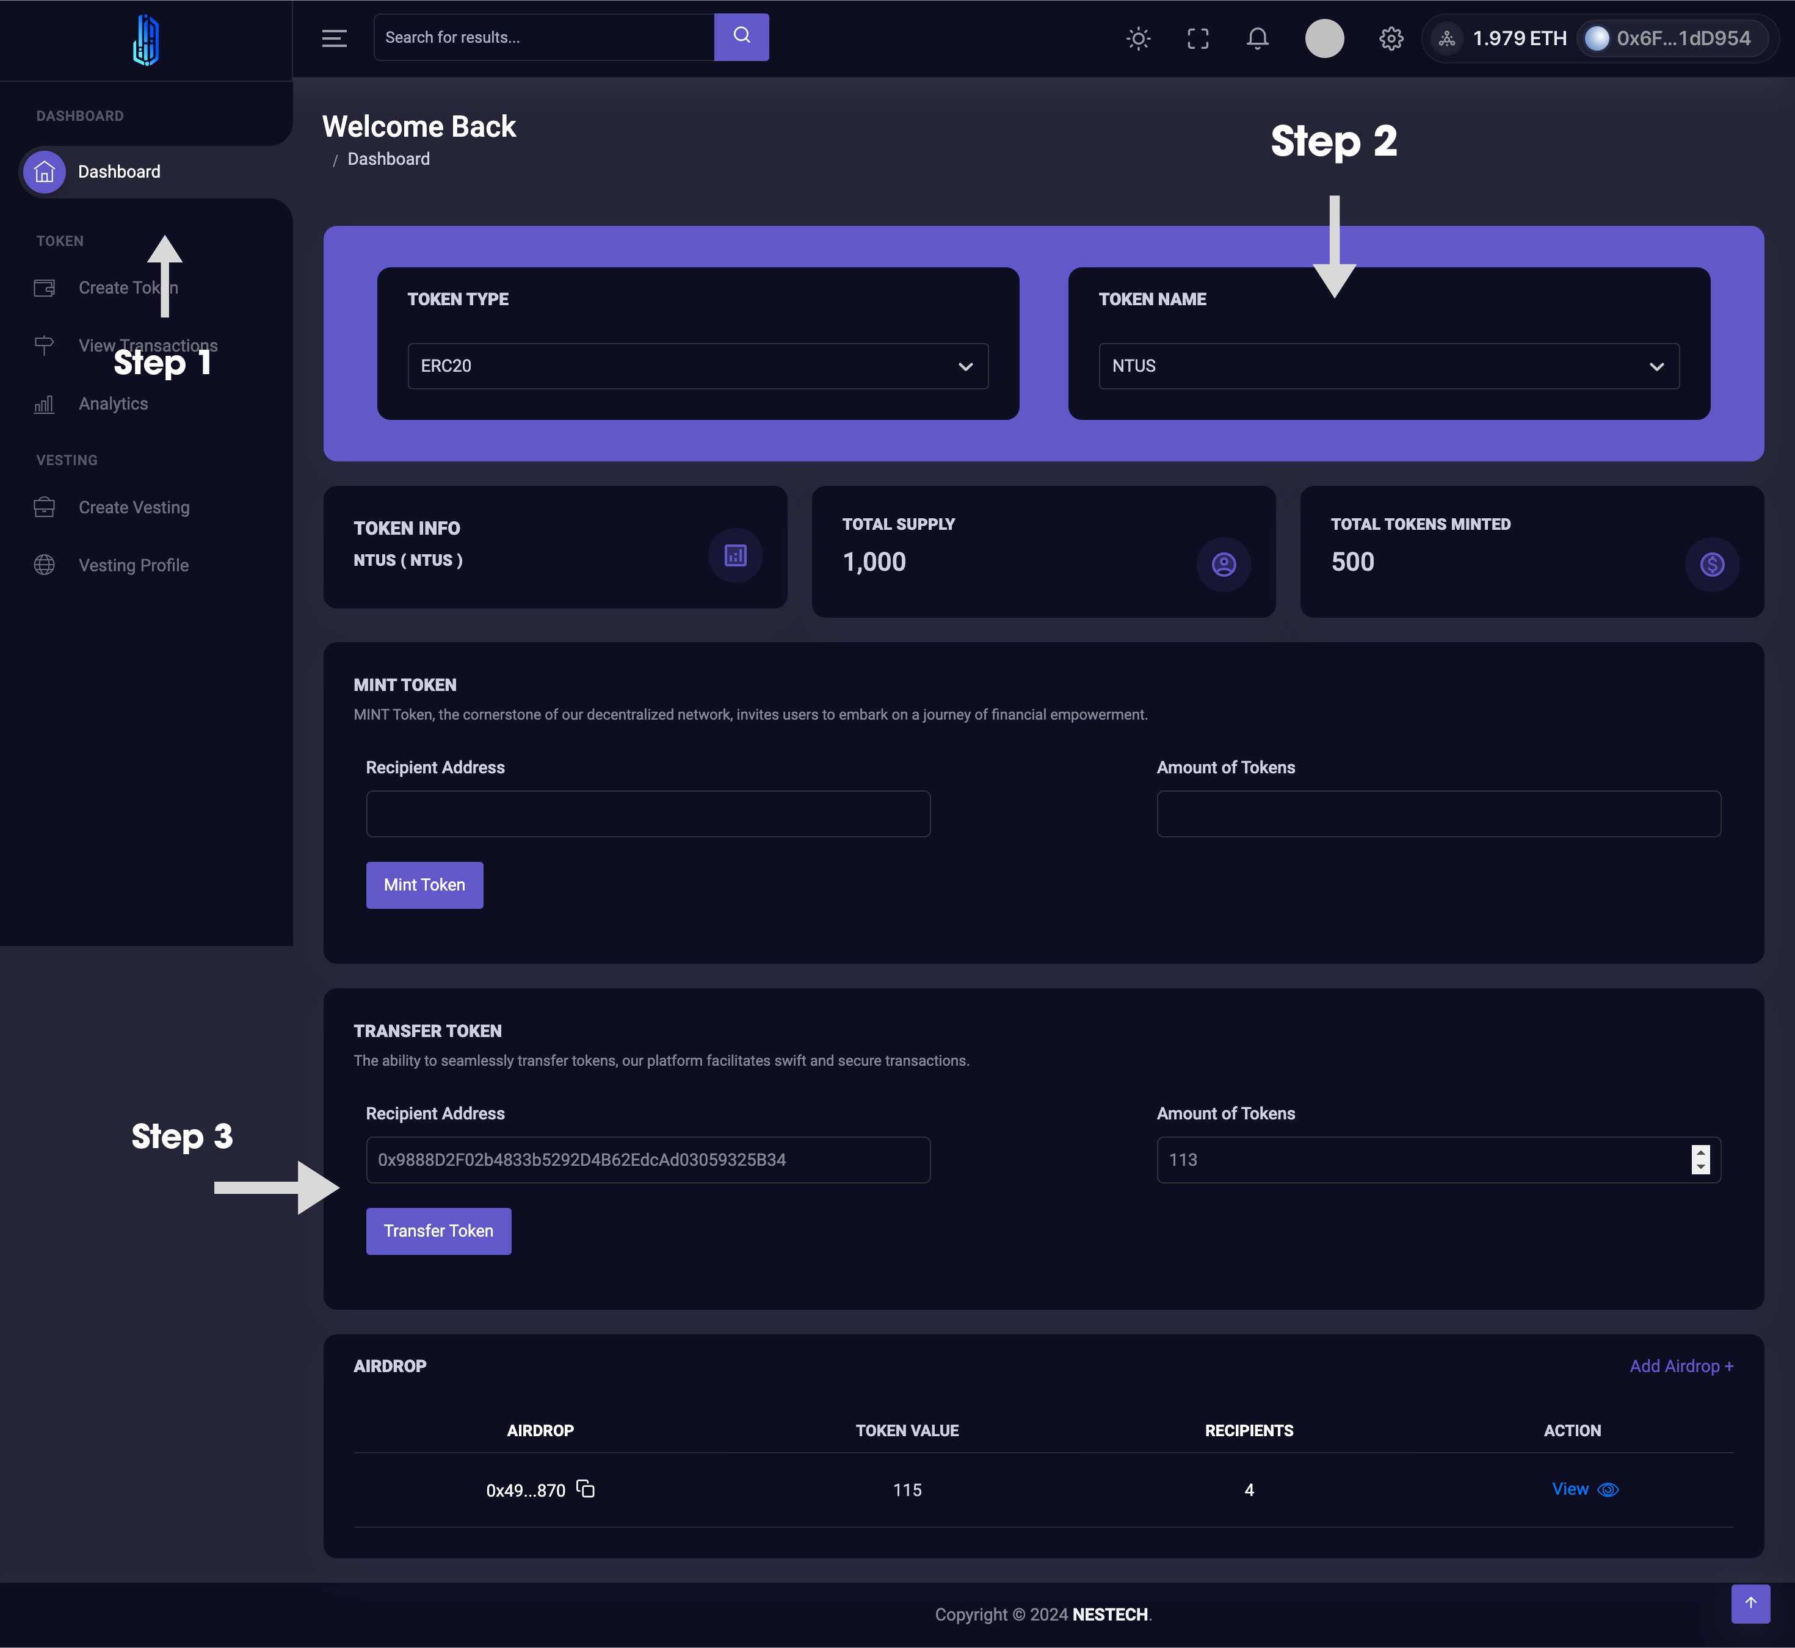Open the notifications bell
Viewport: 1795px width, 1648px height.
pyautogui.click(x=1257, y=38)
